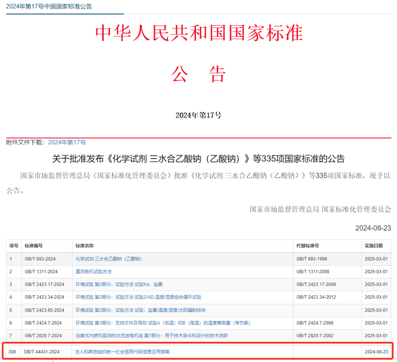This screenshot has height=362, width=397.
Task: Open the 盐雾/温度/湿度/太阳辐射综合 standard link
Action: point(141,310)
